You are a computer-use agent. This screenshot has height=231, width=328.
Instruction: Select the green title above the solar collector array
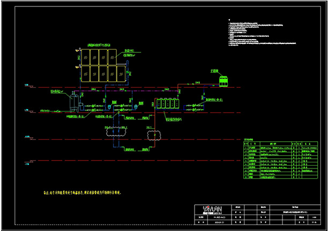coord(99,45)
